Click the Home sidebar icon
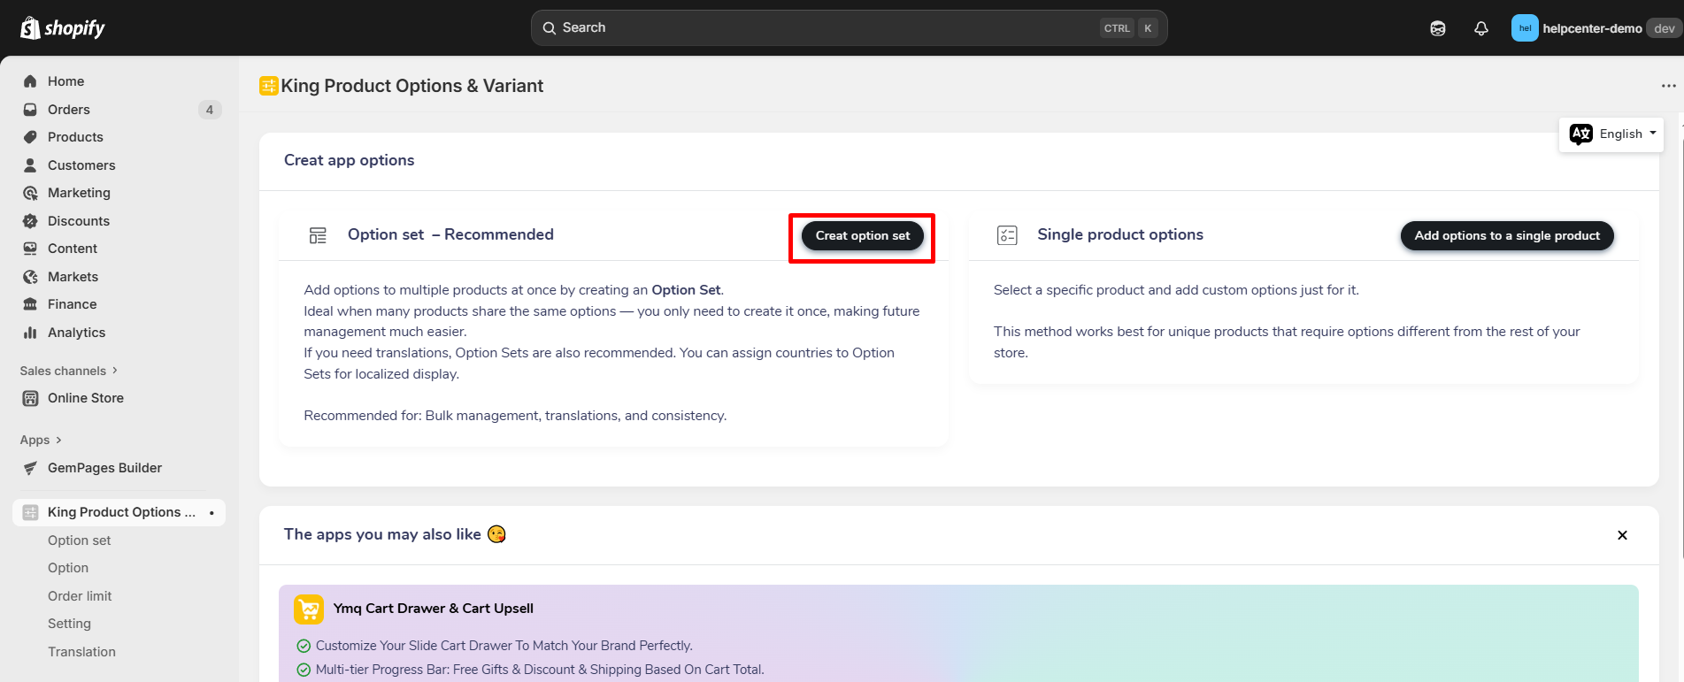Image resolution: width=1684 pixels, height=682 pixels. 30,81
